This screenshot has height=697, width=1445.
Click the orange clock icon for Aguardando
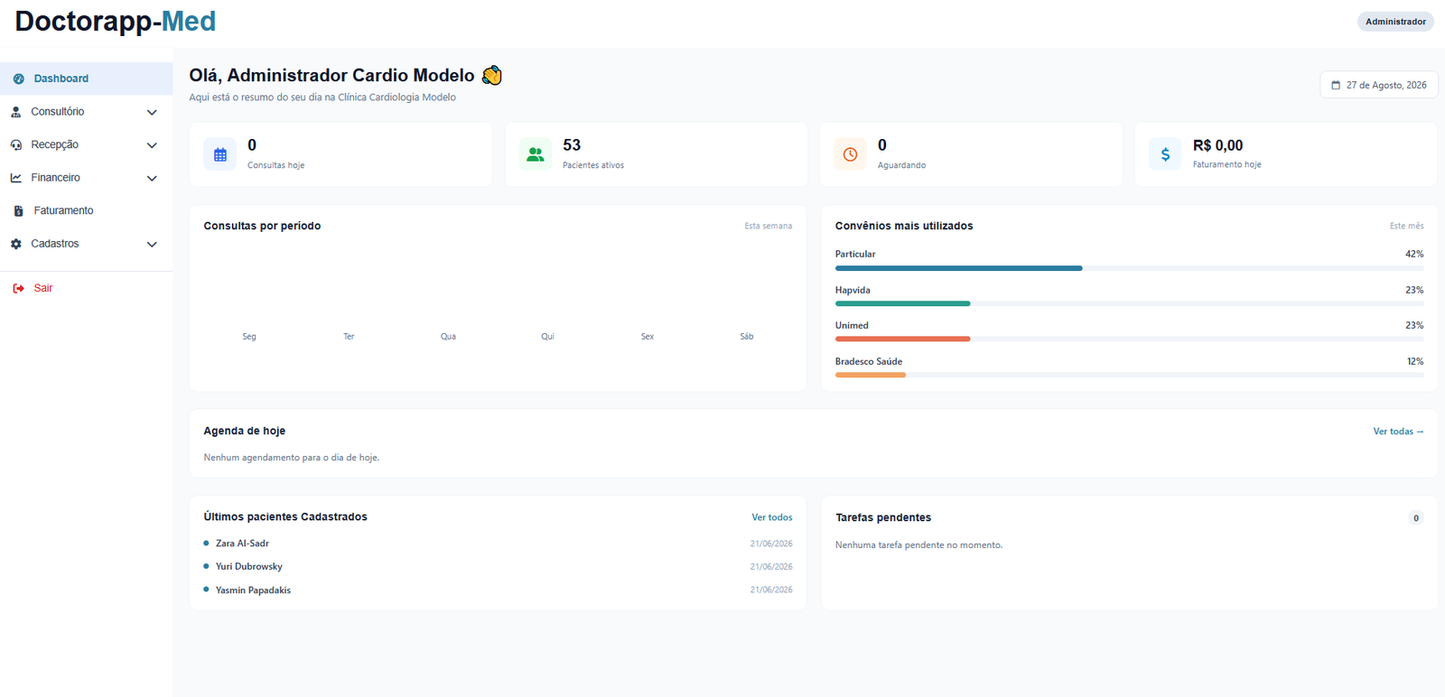click(x=850, y=154)
